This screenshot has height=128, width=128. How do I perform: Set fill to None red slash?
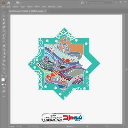5,84
